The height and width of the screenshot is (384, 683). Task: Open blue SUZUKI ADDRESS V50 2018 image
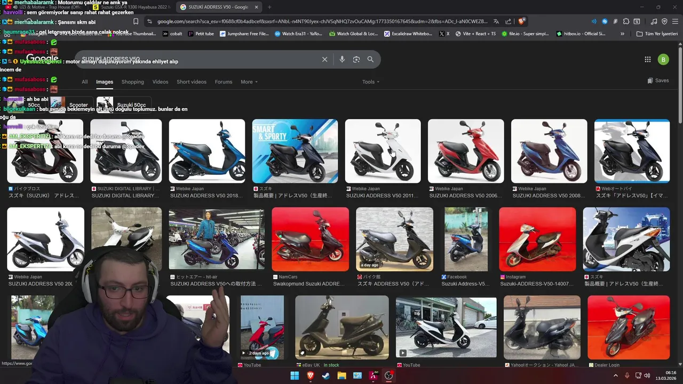pyautogui.click(x=207, y=151)
